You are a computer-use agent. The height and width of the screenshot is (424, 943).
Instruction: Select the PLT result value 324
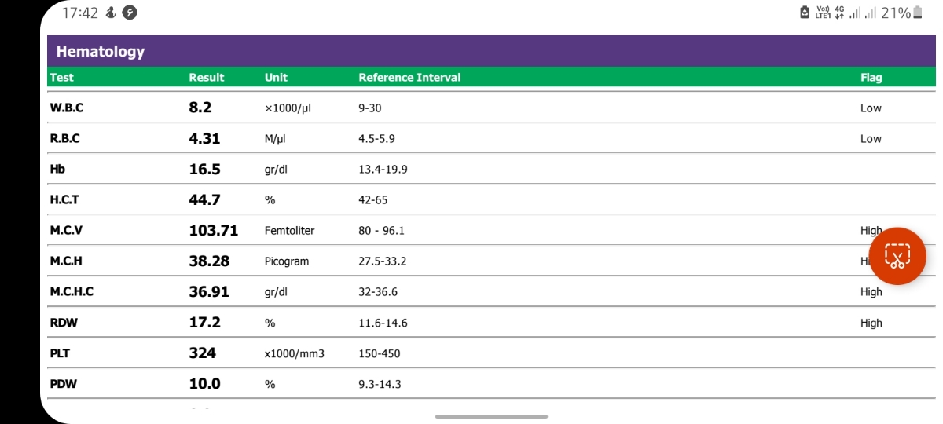(x=202, y=353)
